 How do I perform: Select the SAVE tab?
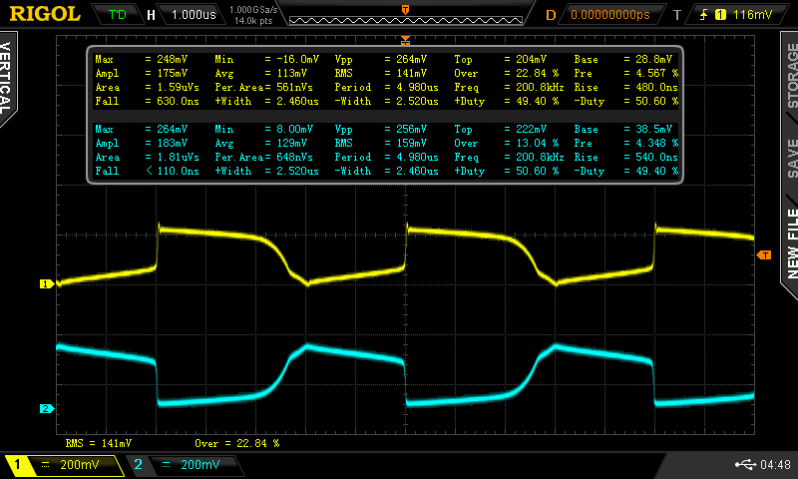click(x=791, y=159)
